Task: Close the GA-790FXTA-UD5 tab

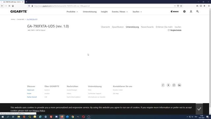Action: point(23,2)
